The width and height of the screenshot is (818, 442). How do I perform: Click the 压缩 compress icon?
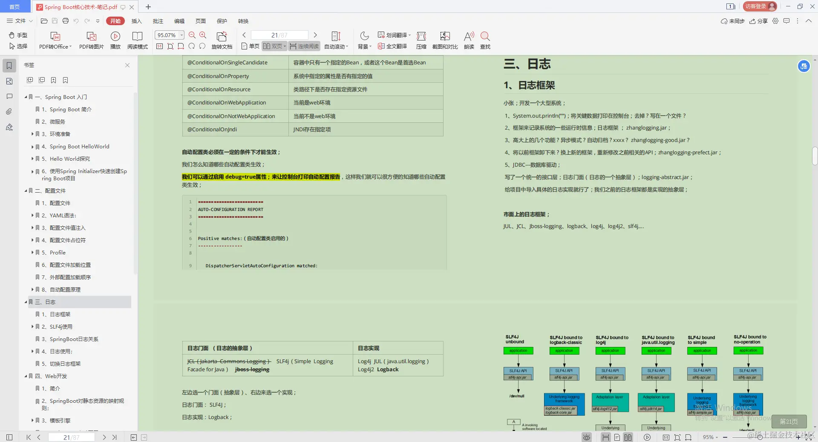[421, 40]
